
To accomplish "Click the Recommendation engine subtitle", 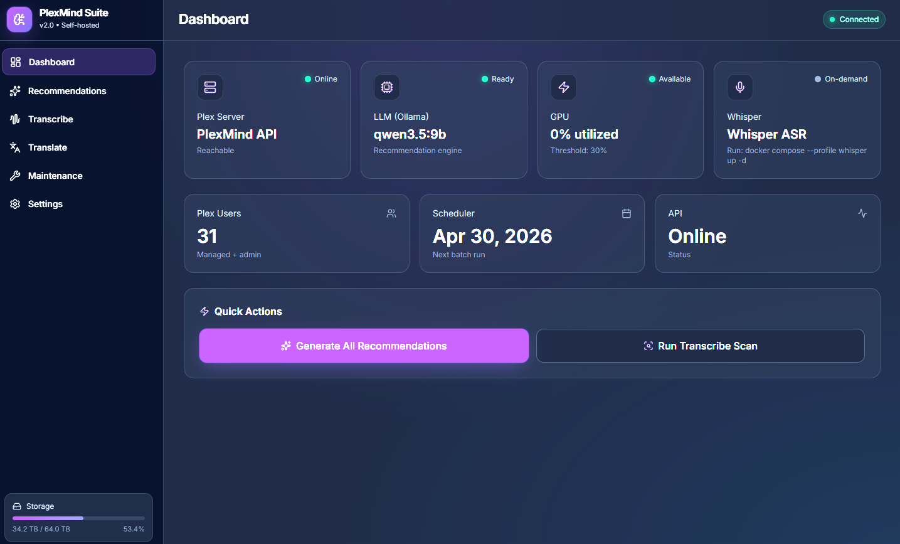I will [x=418, y=151].
